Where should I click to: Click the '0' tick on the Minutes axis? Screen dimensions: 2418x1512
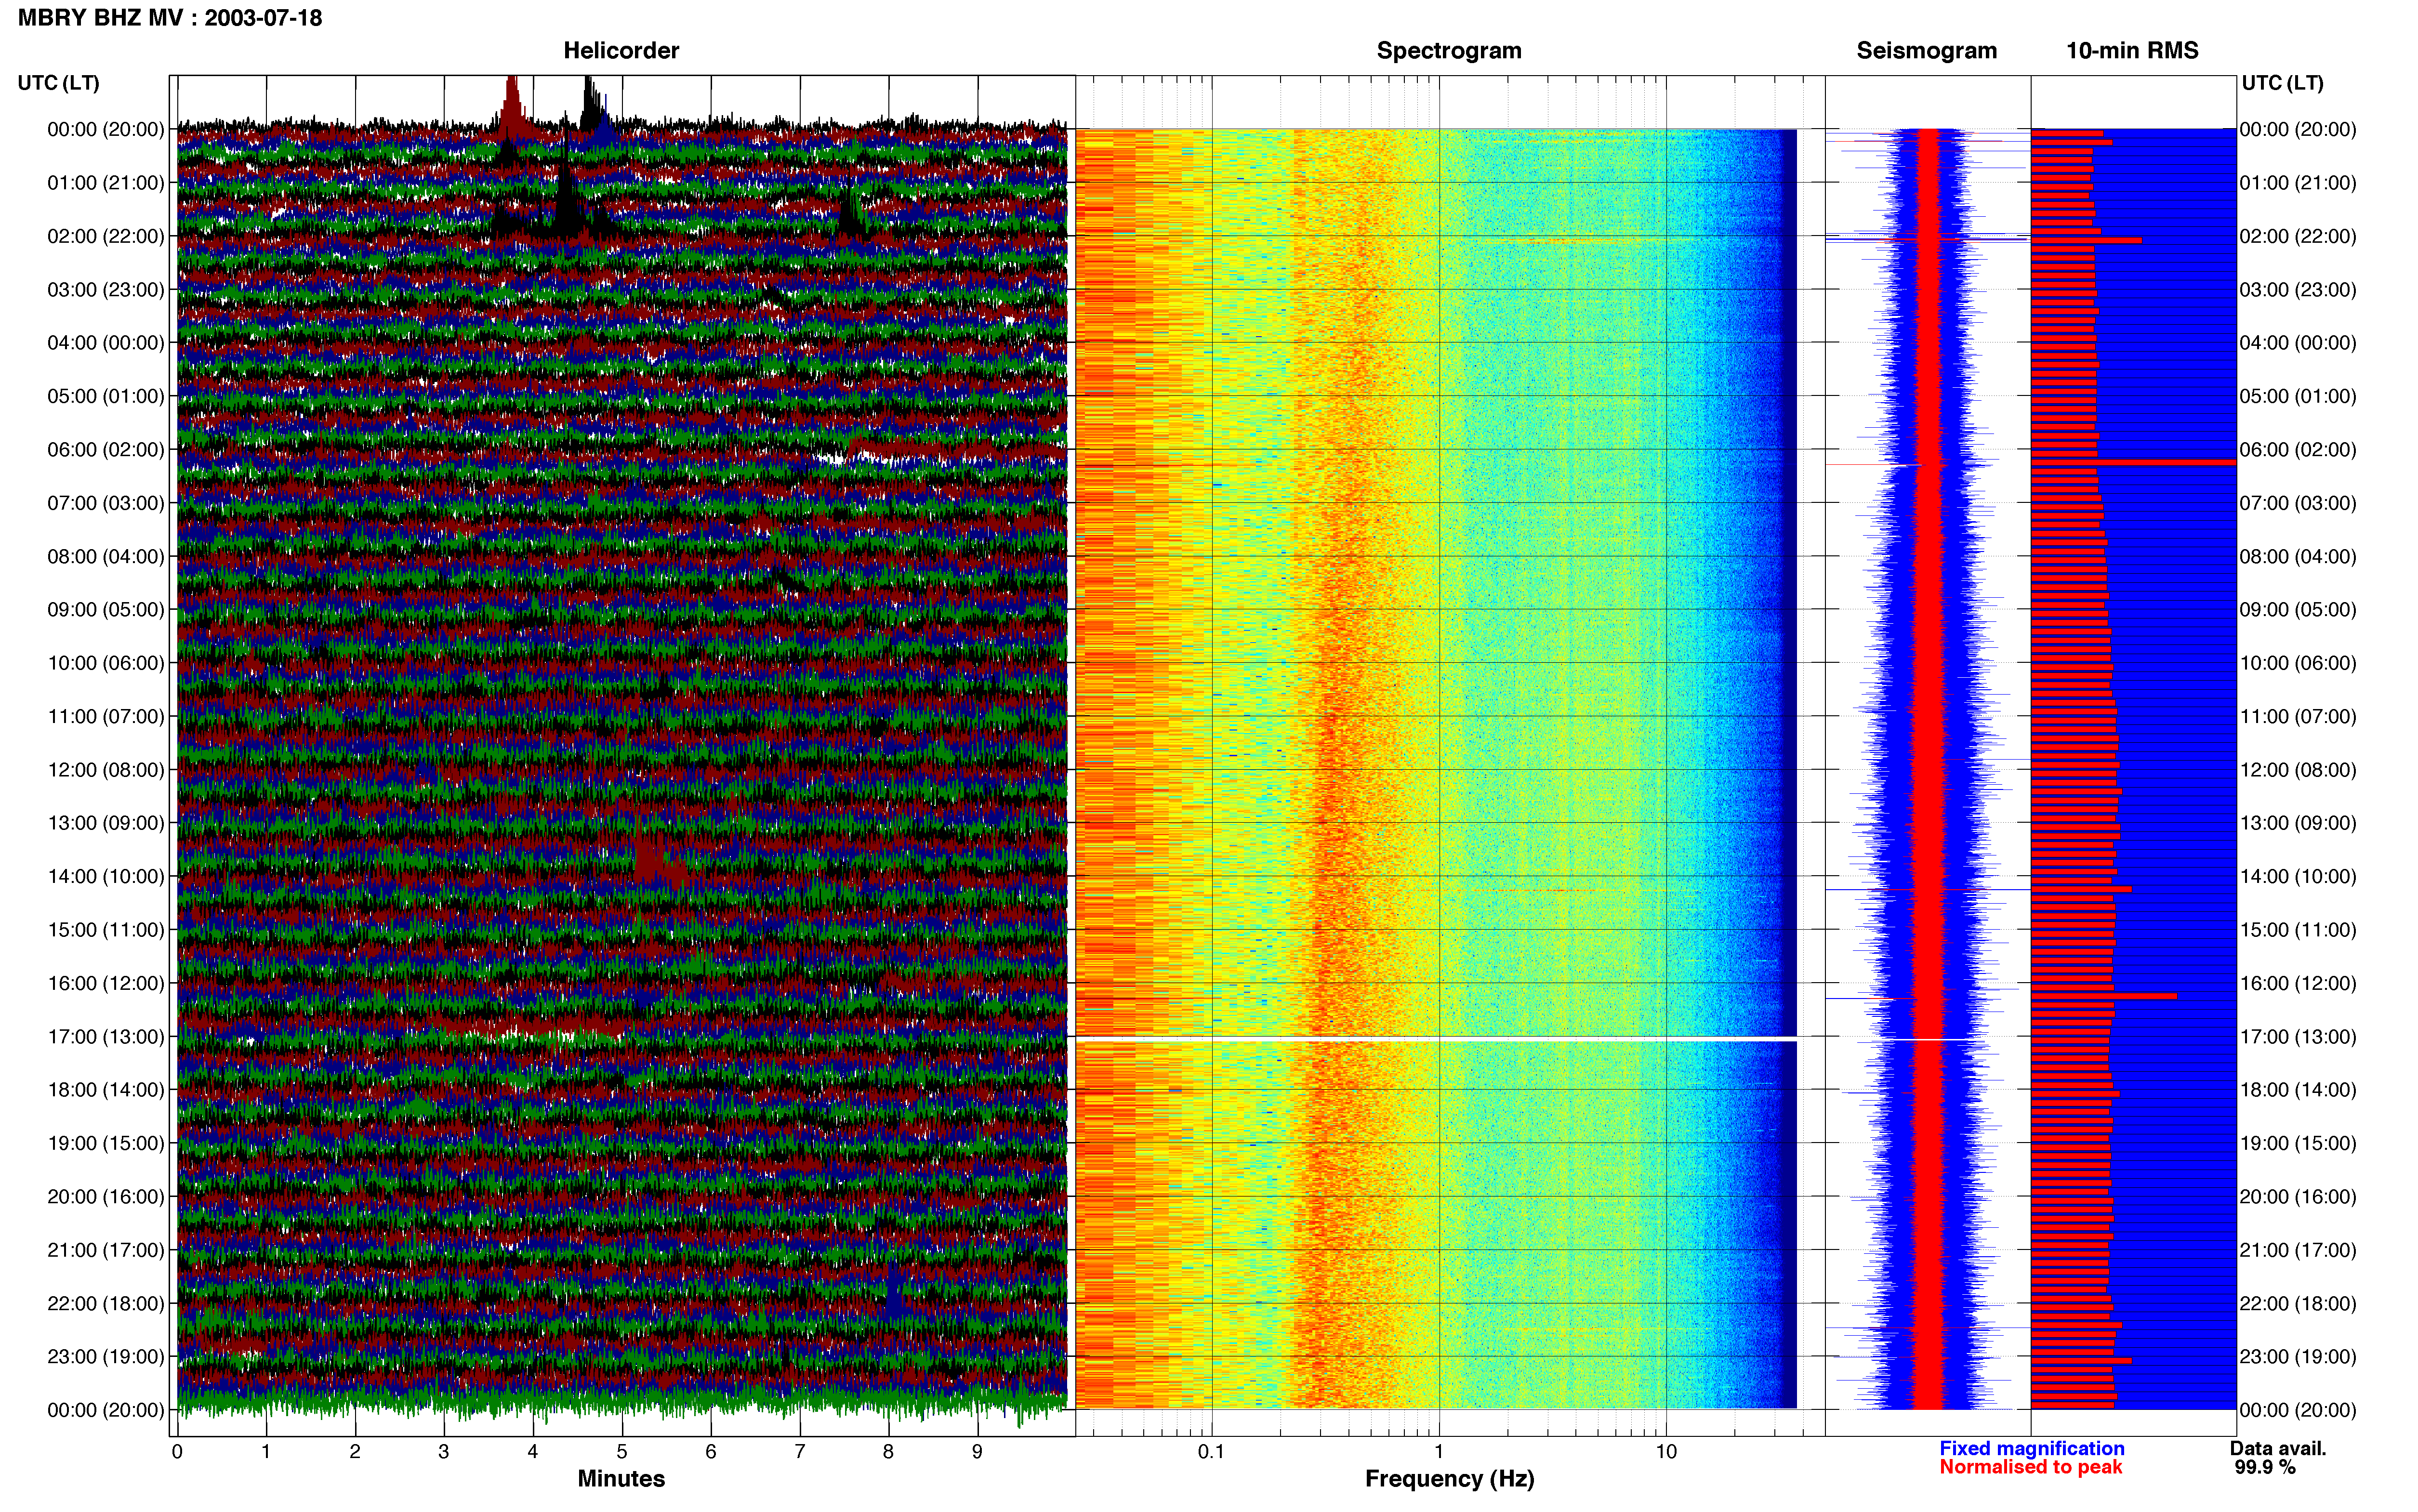[x=177, y=1452]
